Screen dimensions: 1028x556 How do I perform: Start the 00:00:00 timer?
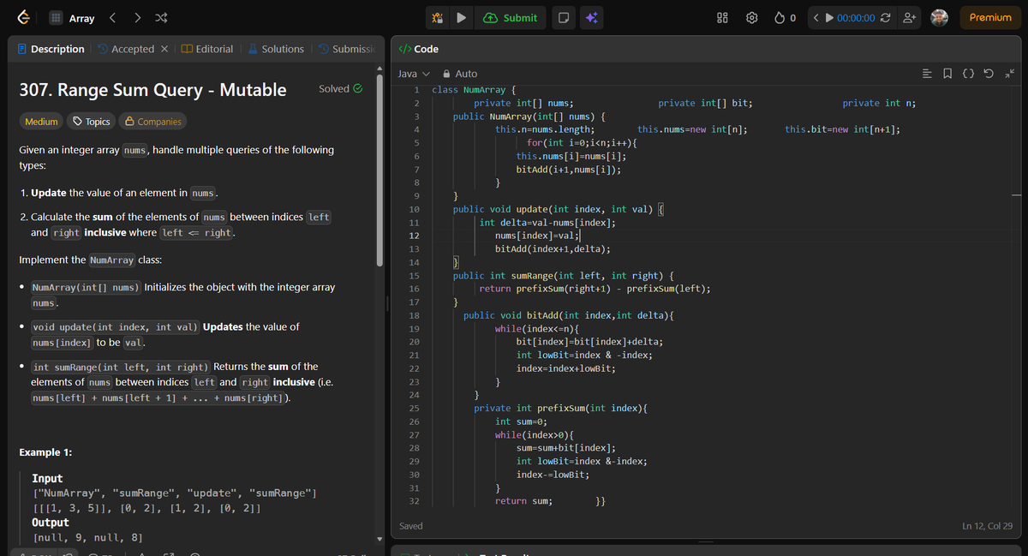point(850,18)
